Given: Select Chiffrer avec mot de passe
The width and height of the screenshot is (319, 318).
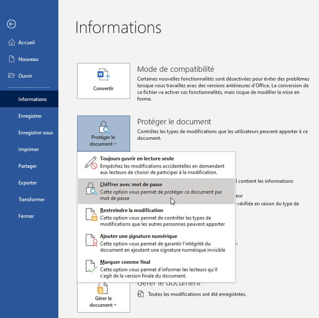Looking at the screenshot, I should click(x=156, y=191).
